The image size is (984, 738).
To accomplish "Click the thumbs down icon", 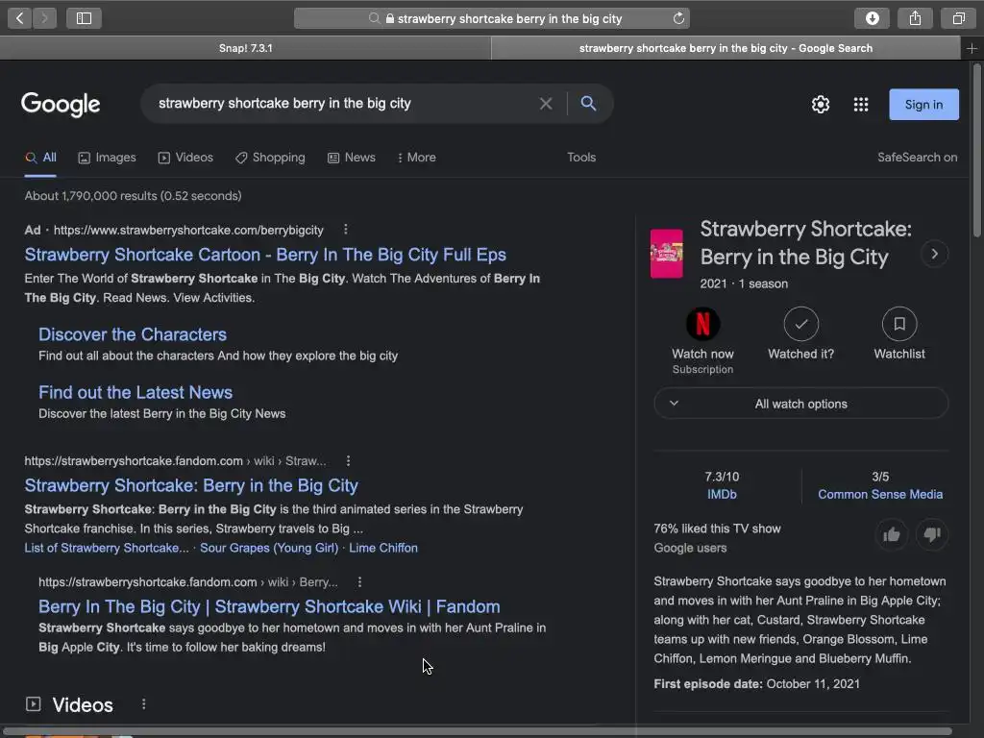I will (x=932, y=534).
